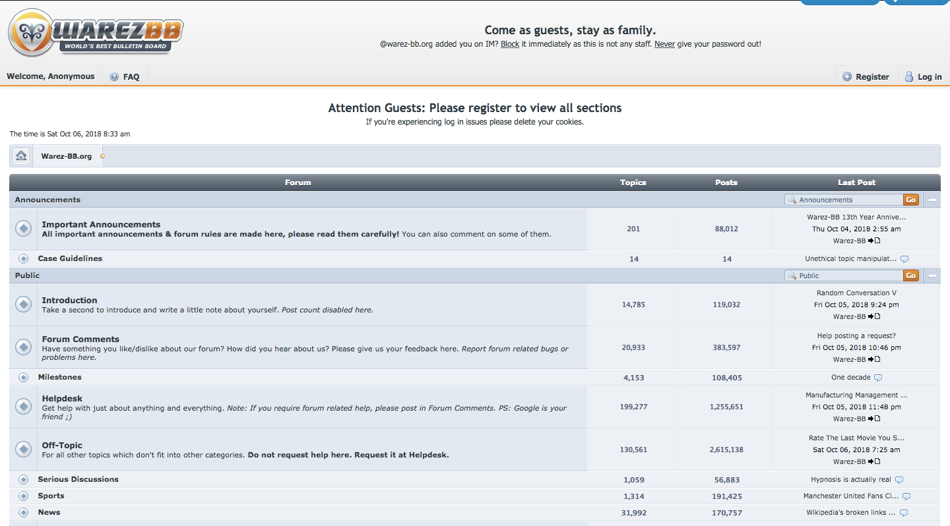Viewport: 950px width, 526px height.
Task: Click speech bubble icon beside Manchester United Fans
Action: [906, 496]
